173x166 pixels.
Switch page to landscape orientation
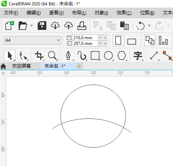pyautogui.click(x=132, y=40)
